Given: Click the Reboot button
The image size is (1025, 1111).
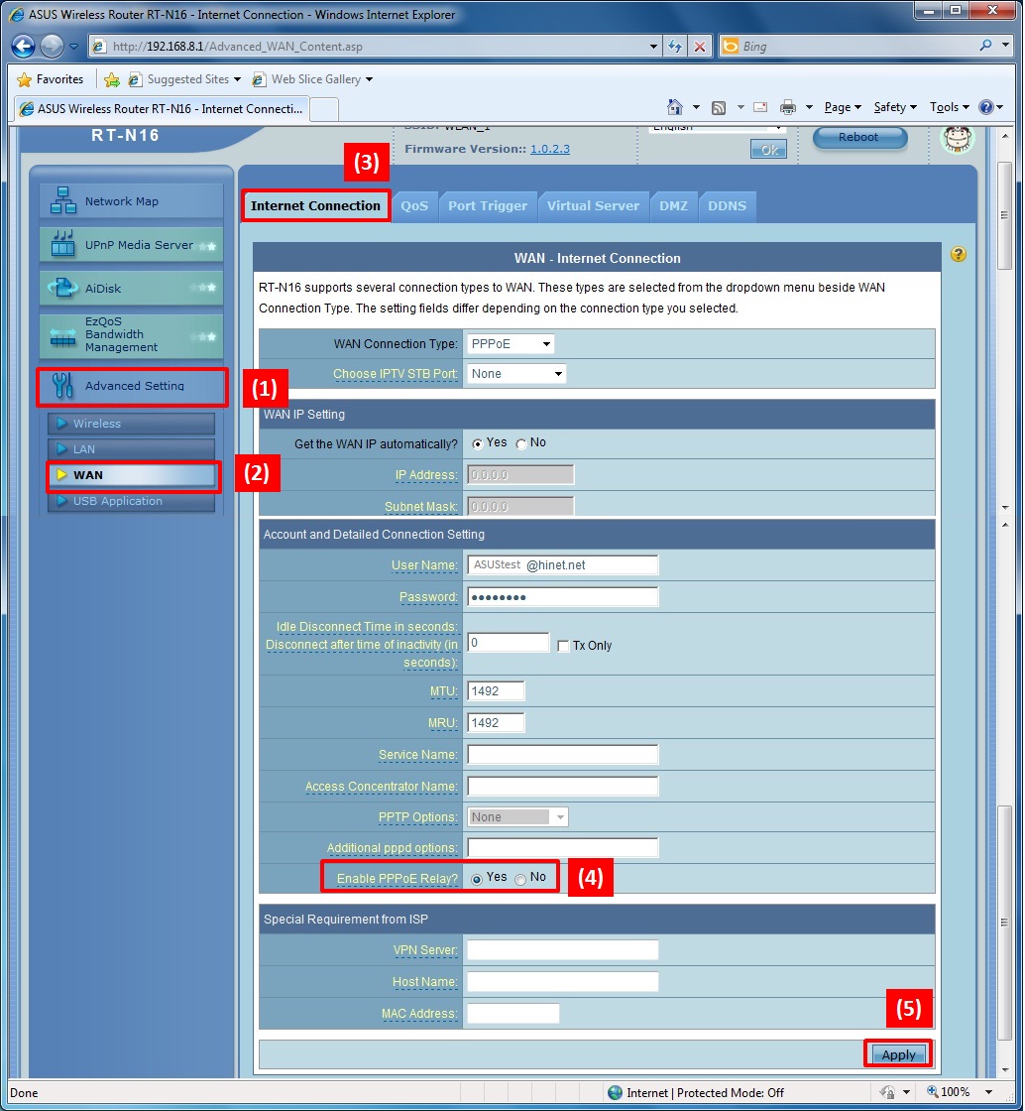Looking at the screenshot, I should 859,138.
